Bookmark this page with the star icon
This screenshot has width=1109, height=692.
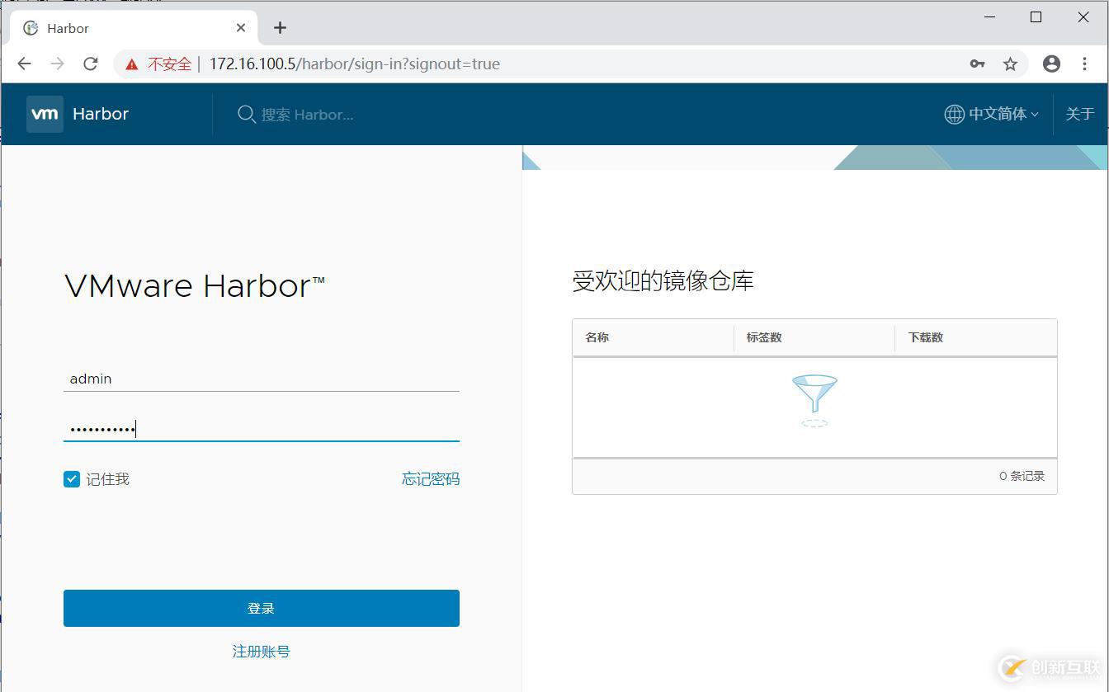(x=1010, y=64)
